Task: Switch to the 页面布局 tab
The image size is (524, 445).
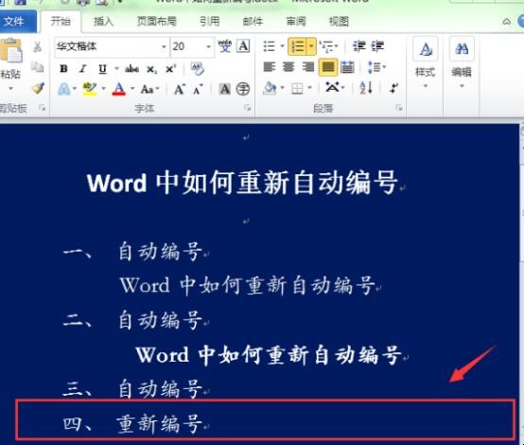Action: (157, 22)
